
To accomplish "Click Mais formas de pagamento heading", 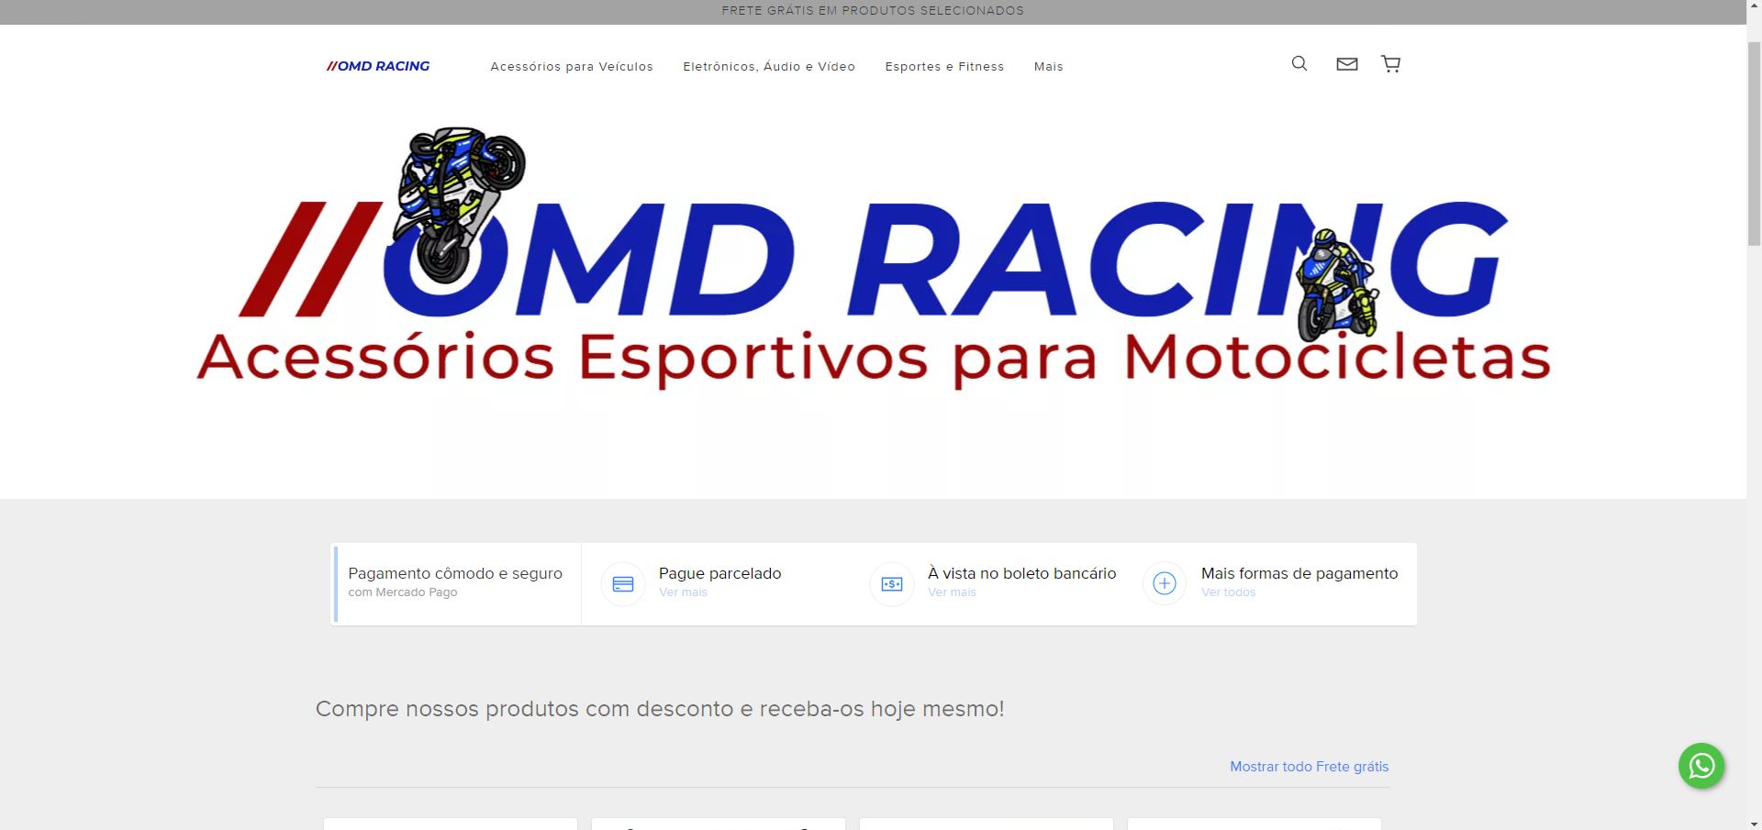I will [x=1299, y=573].
